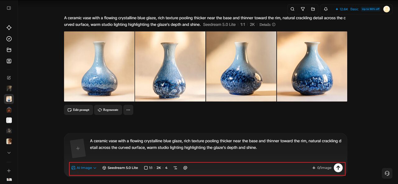The width and height of the screenshot is (398, 184).
Task: Open the compass Explore page
Action: coord(9,39)
